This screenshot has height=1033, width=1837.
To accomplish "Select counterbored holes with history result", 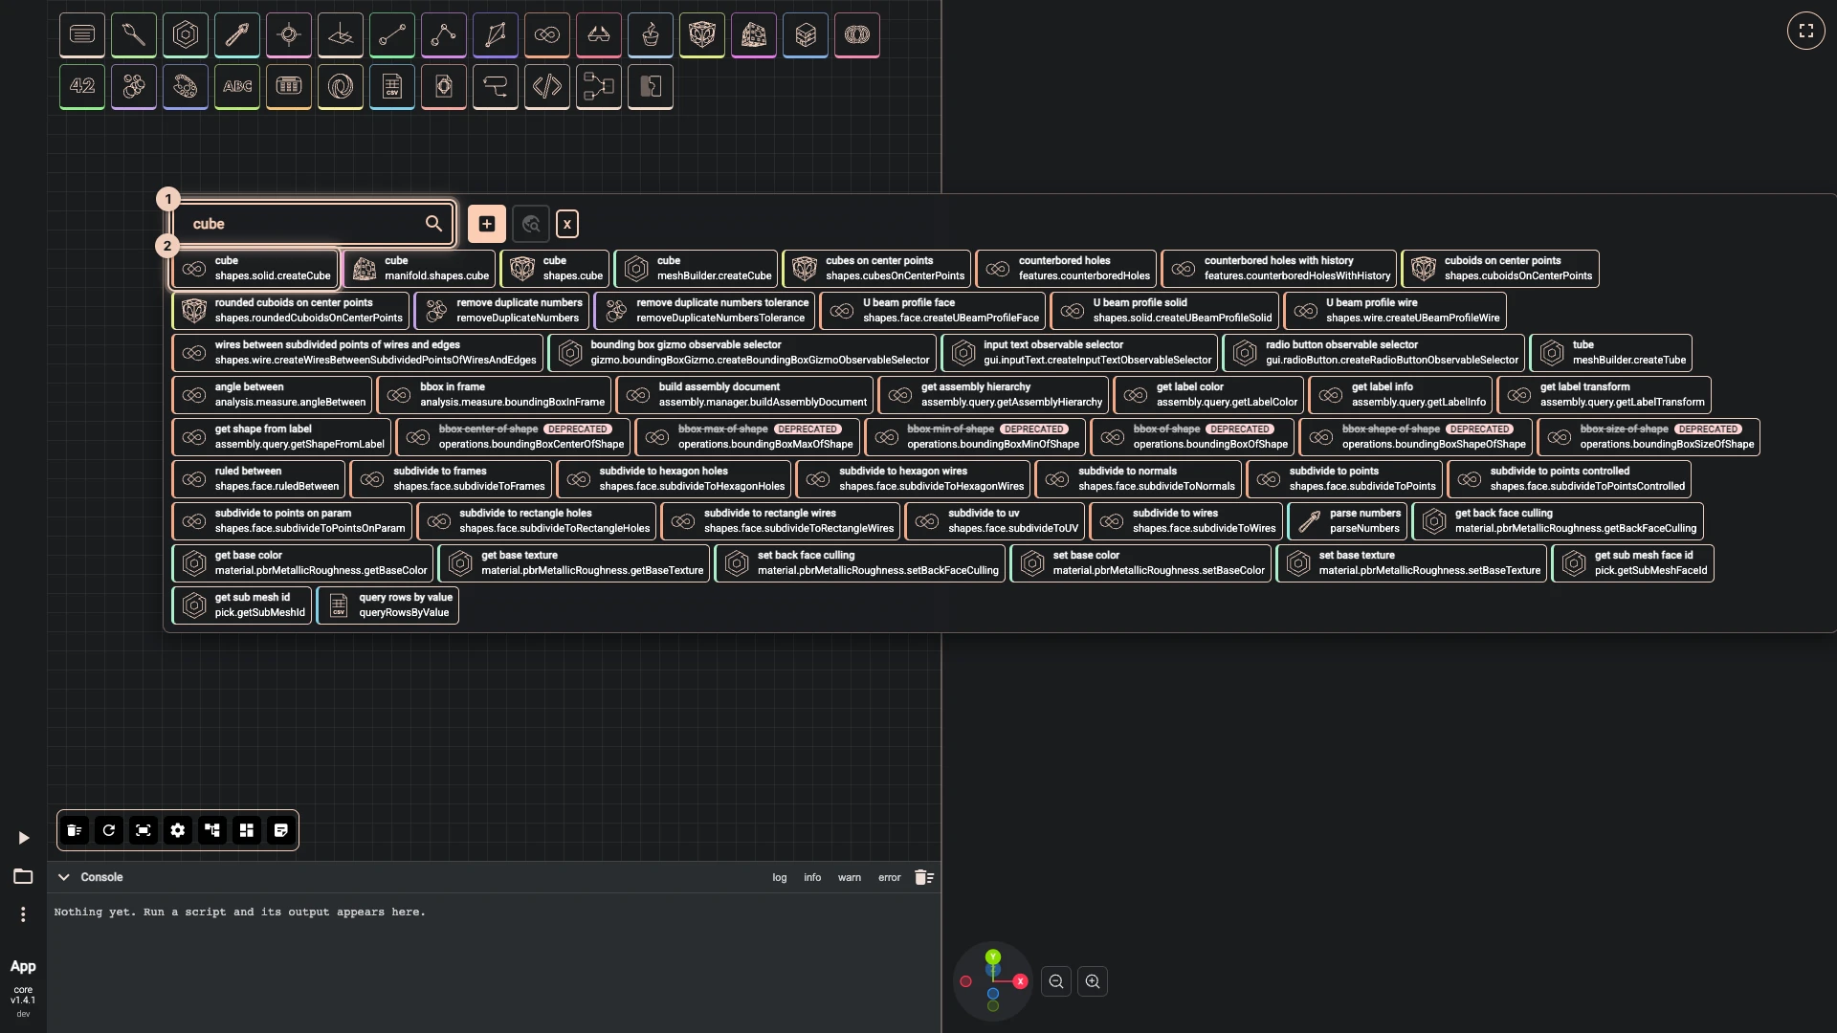I will (1279, 269).
